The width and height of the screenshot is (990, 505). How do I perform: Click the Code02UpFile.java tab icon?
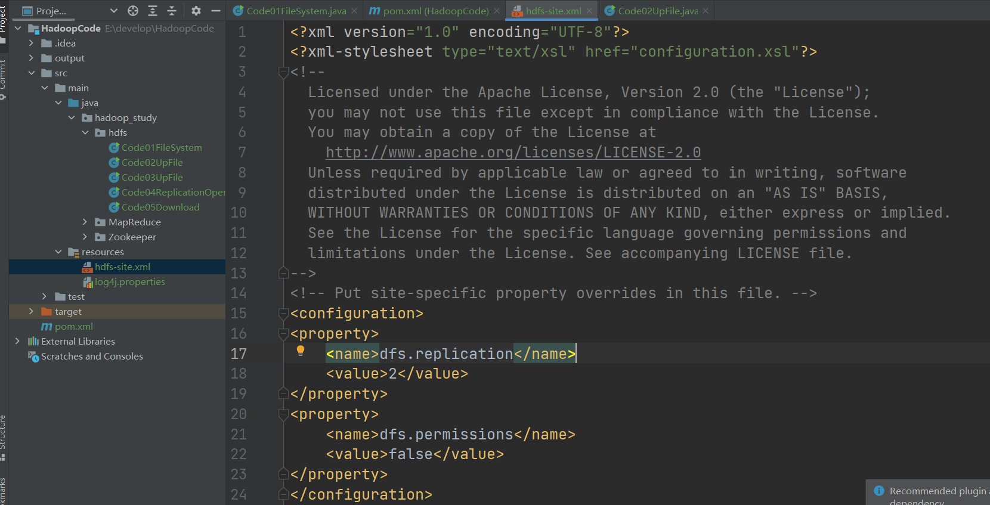(x=610, y=11)
